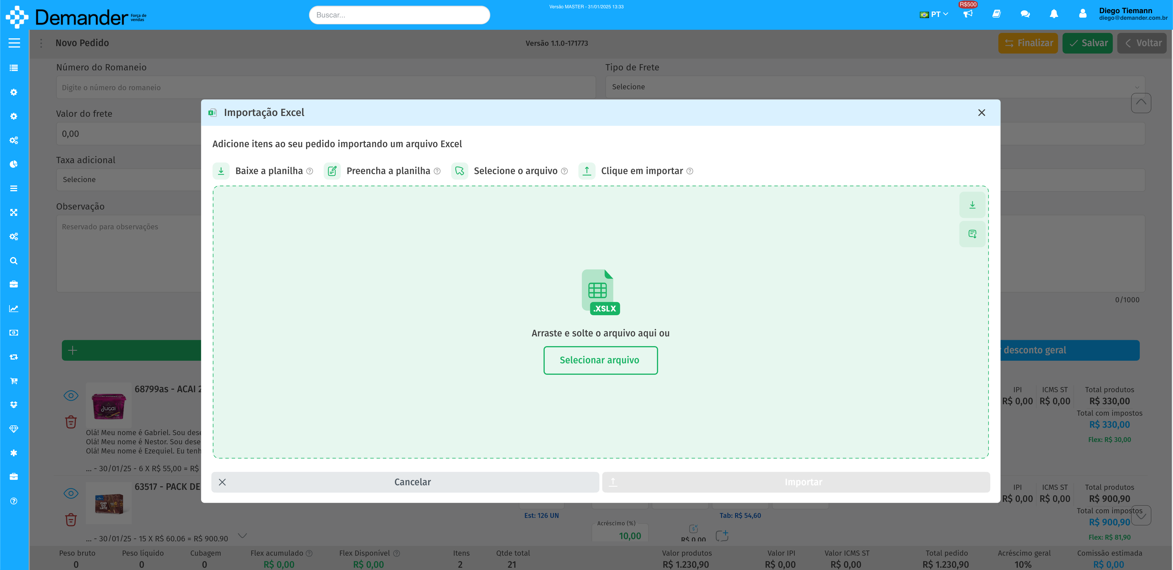Viewport: 1173px width, 570px height.
Task: Open the Taxa adicional Selecione dropdown
Action: (x=129, y=180)
